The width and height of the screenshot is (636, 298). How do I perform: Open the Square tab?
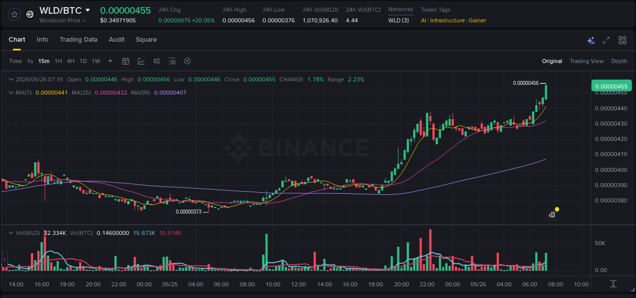(146, 40)
